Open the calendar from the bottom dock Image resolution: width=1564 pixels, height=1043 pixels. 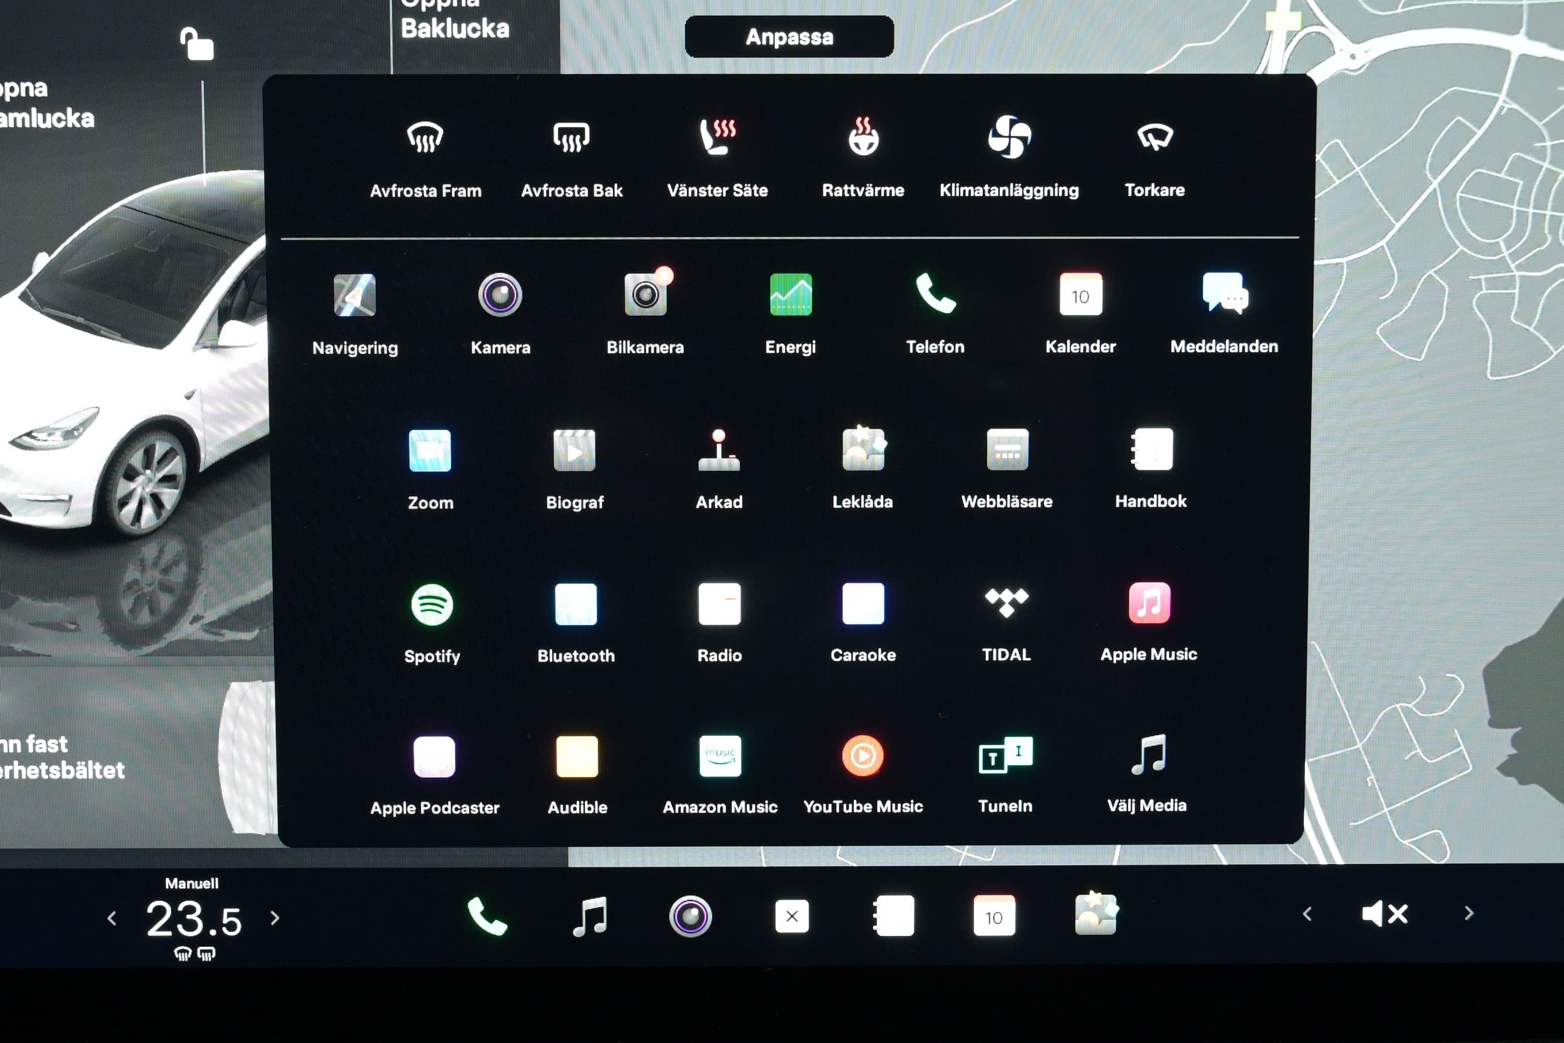[x=994, y=915]
